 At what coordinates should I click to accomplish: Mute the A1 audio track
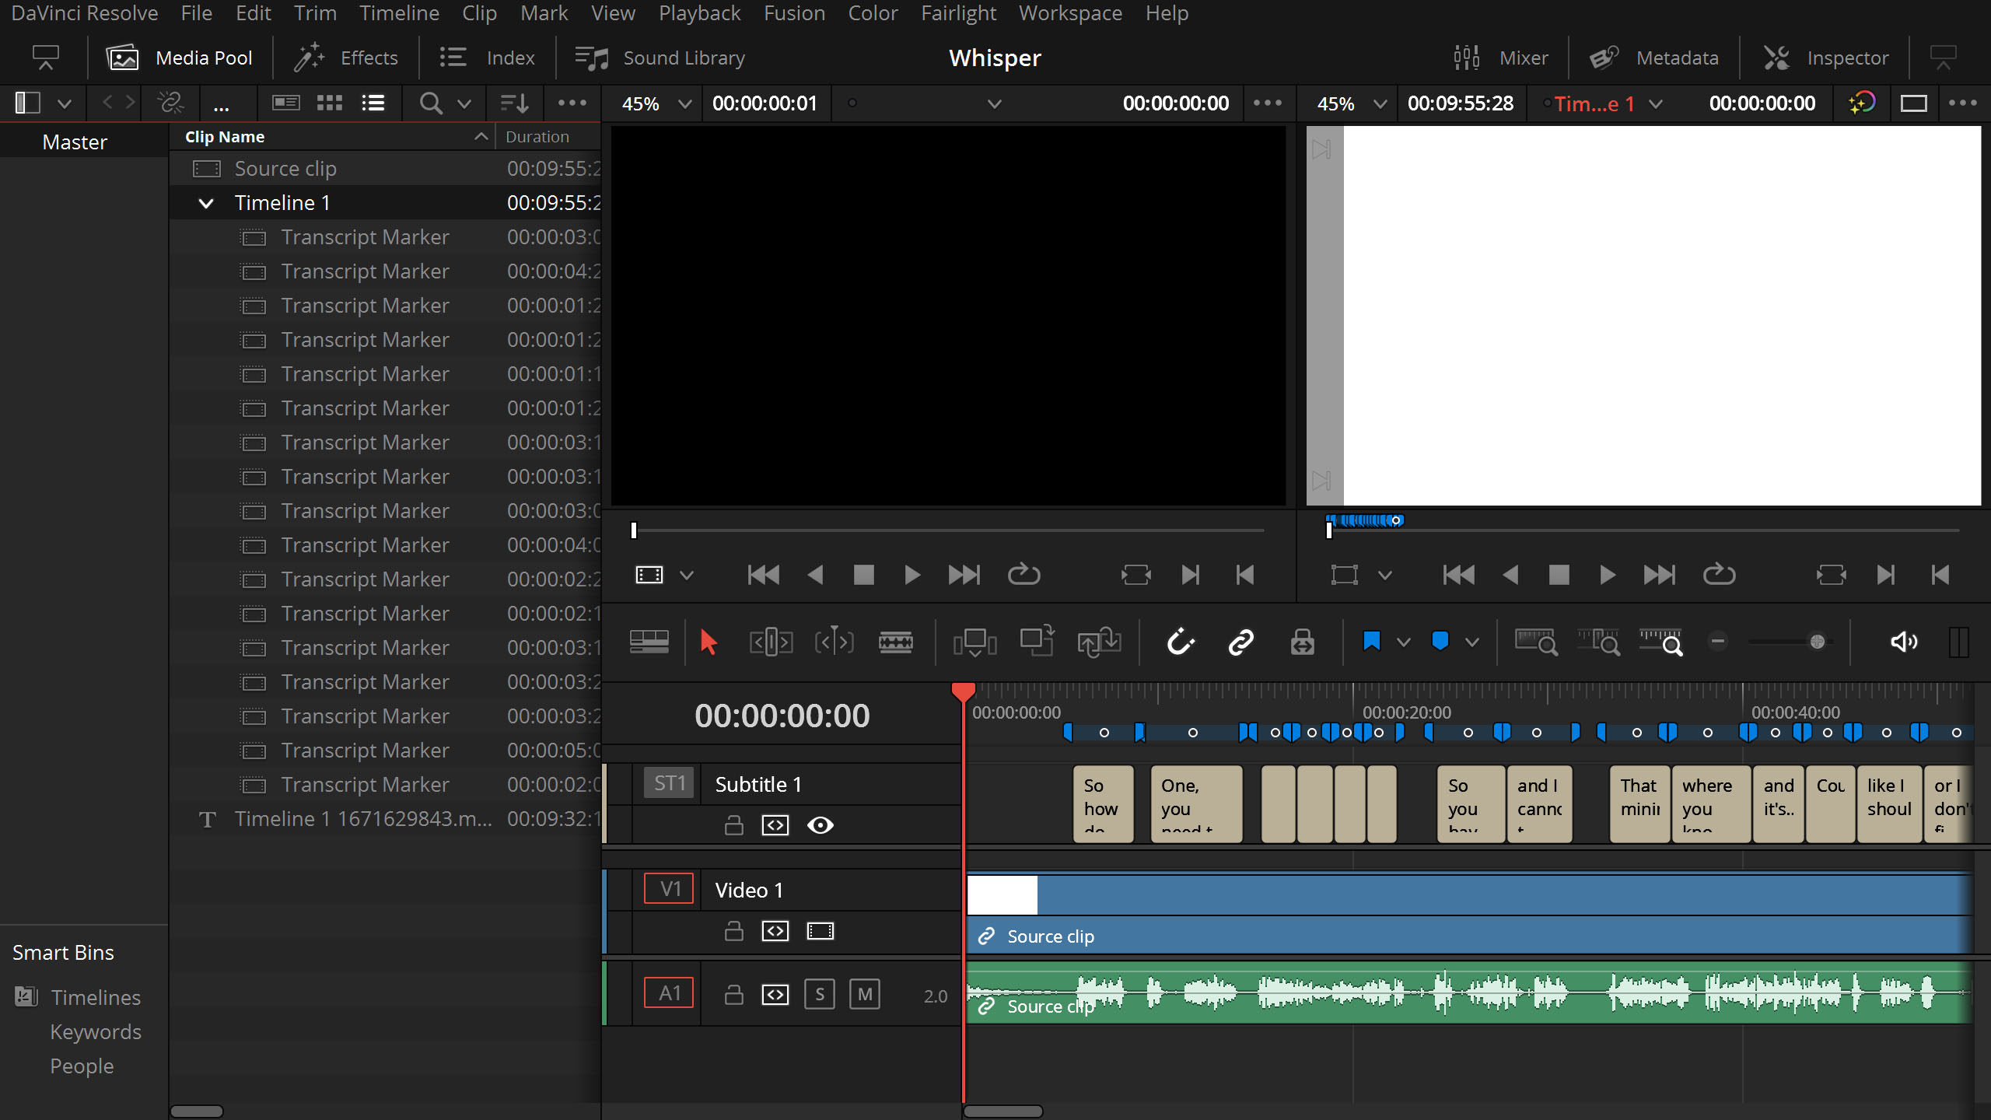pyautogui.click(x=865, y=994)
